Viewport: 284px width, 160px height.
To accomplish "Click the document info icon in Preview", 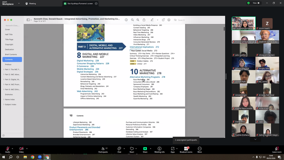I will (126, 20).
